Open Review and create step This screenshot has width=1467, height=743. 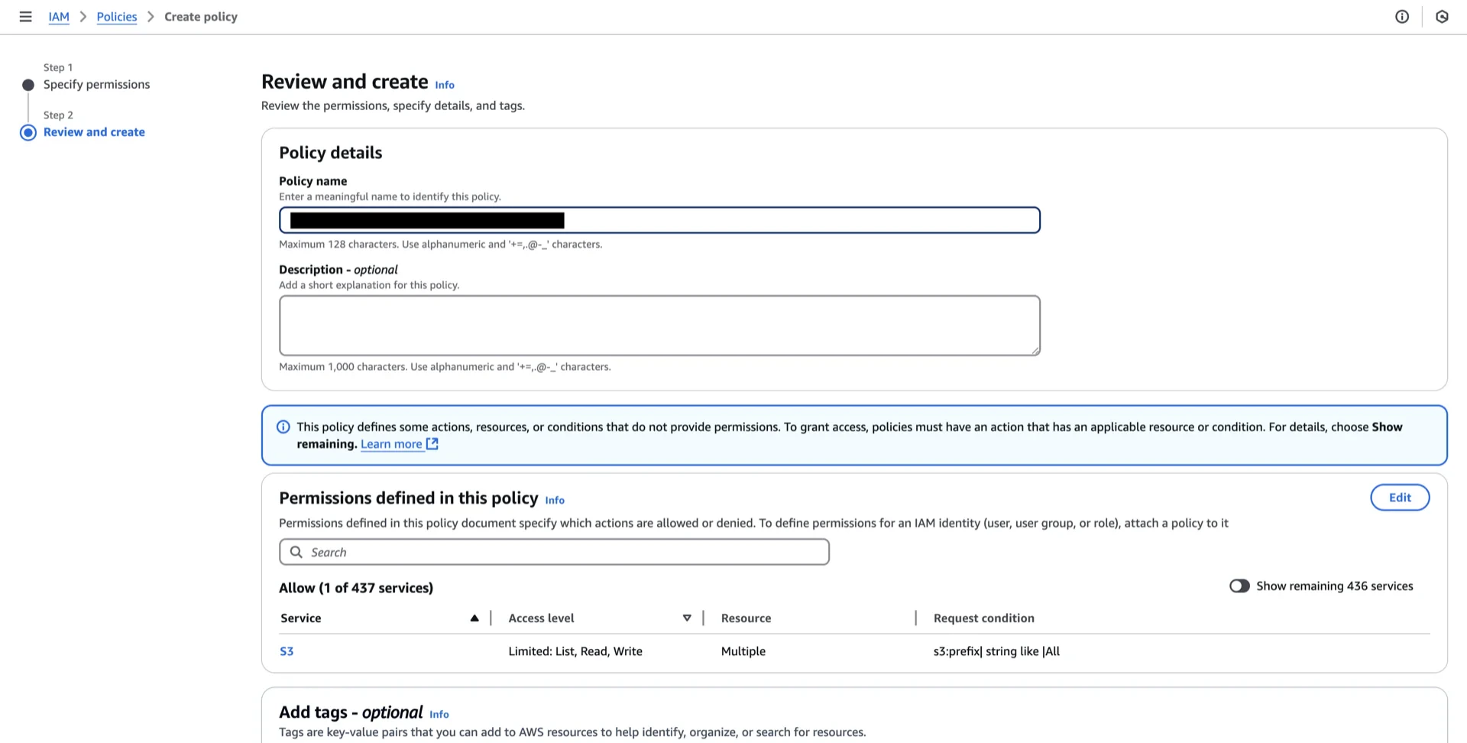point(94,131)
